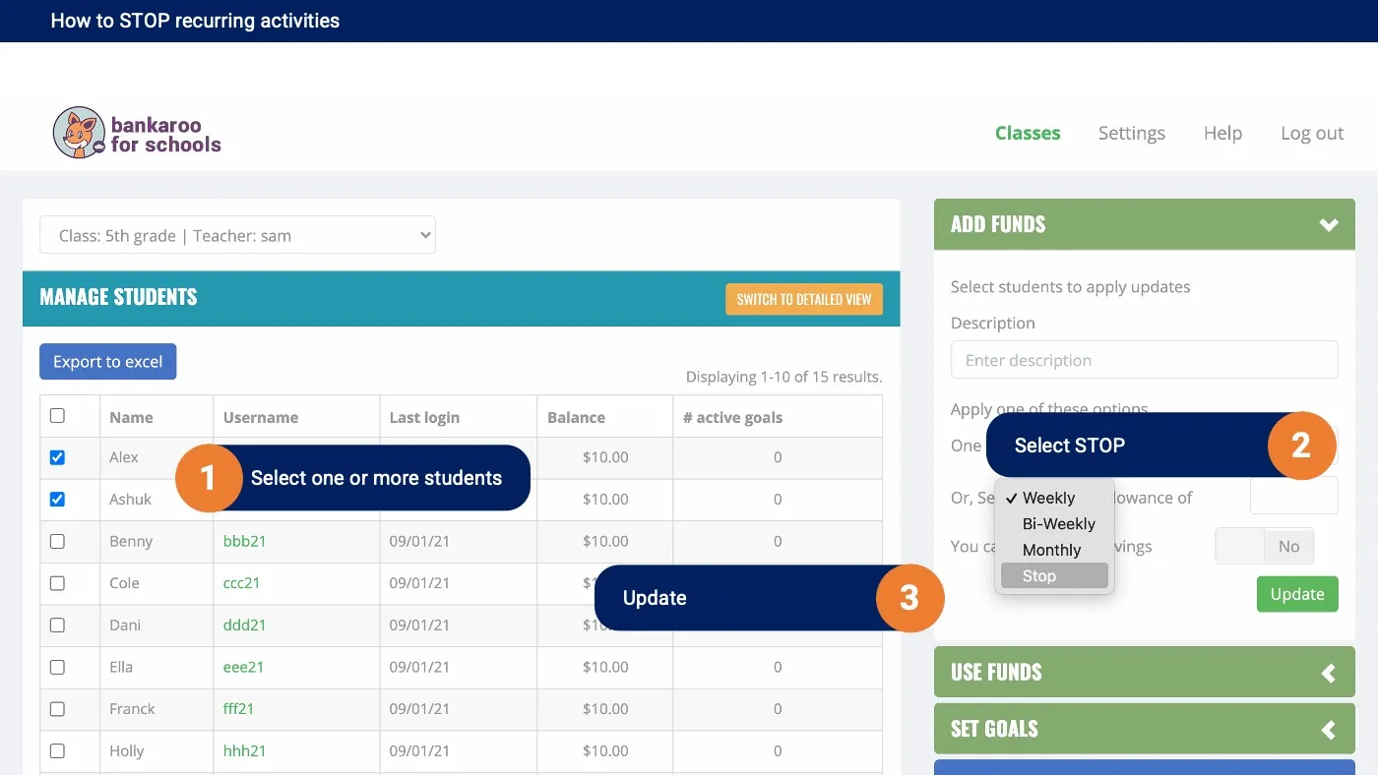Image resolution: width=1378 pixels, height=775 pixels.
Task: Check the checkbox for Holly
Action: (57, 750)
